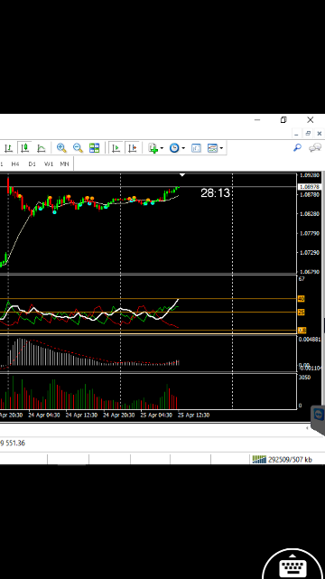Image resolution: width=325 pixels, height=579 pixels.
Task: Switch to MN monthly timeframe
Action: pyautogui.click(x=65, y=164)
